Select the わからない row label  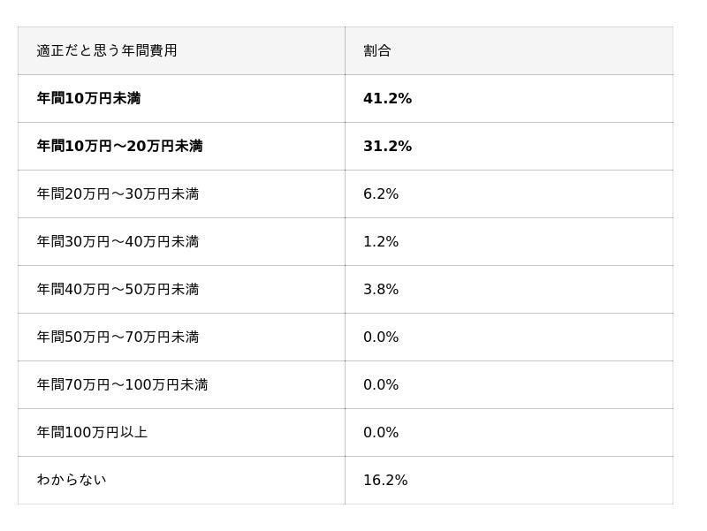coord(72,481)
